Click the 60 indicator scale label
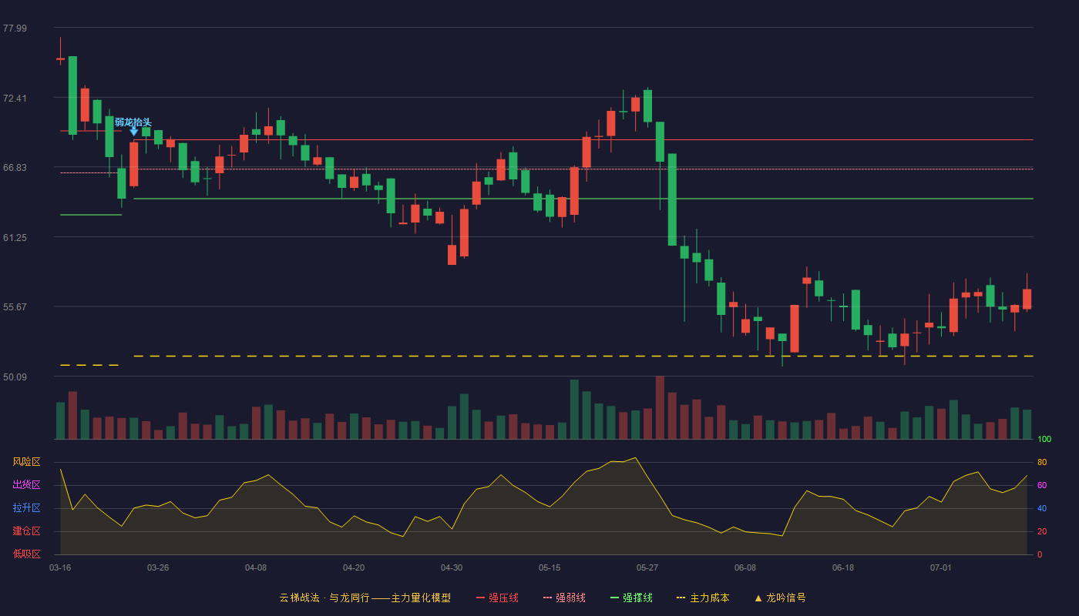The width and height of the screenshot is (1079, 616). pos(1042,485)
